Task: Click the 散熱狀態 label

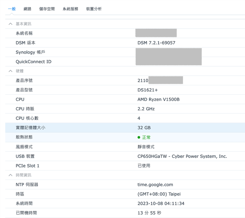Action: click(24, 137)
